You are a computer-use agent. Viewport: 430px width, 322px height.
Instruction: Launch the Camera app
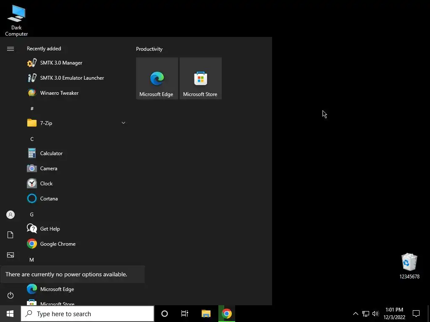[x=76, y=169]
